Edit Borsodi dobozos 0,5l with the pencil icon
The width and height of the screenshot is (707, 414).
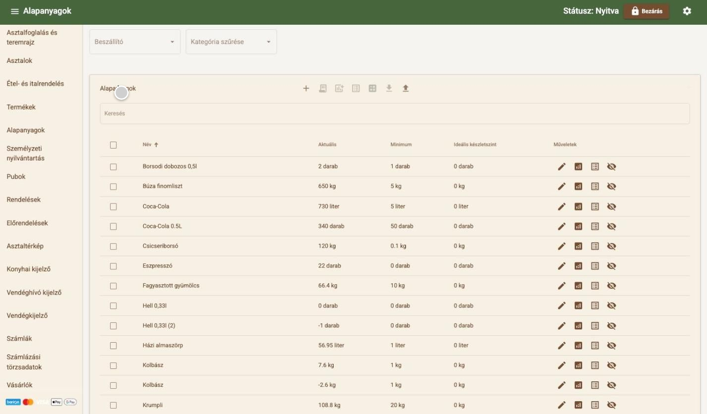tap(562, 167)
